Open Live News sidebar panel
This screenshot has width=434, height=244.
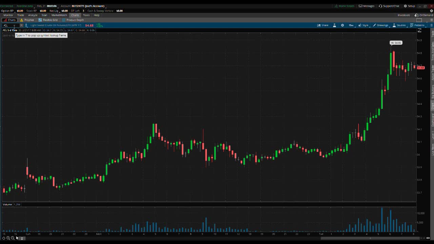432,149
